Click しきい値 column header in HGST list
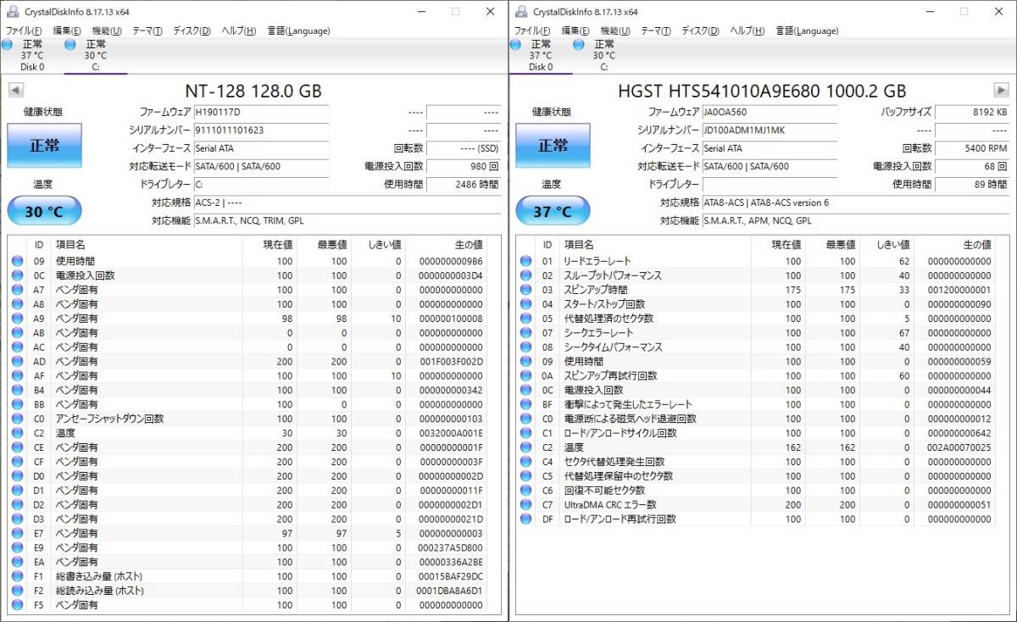Screen dimensions: 1017x622 (887, 244)
